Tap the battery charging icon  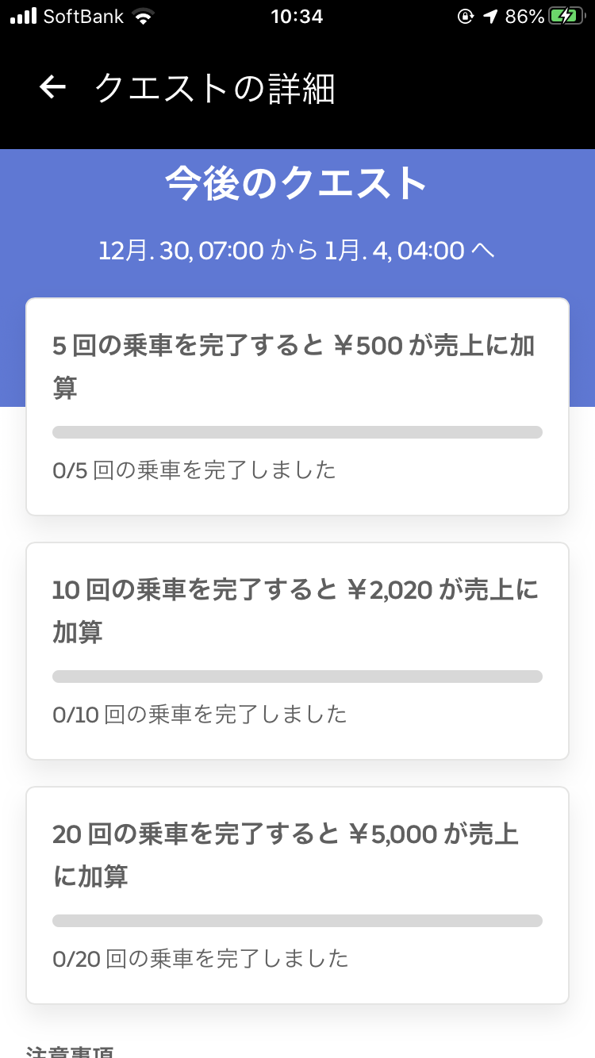566,16
